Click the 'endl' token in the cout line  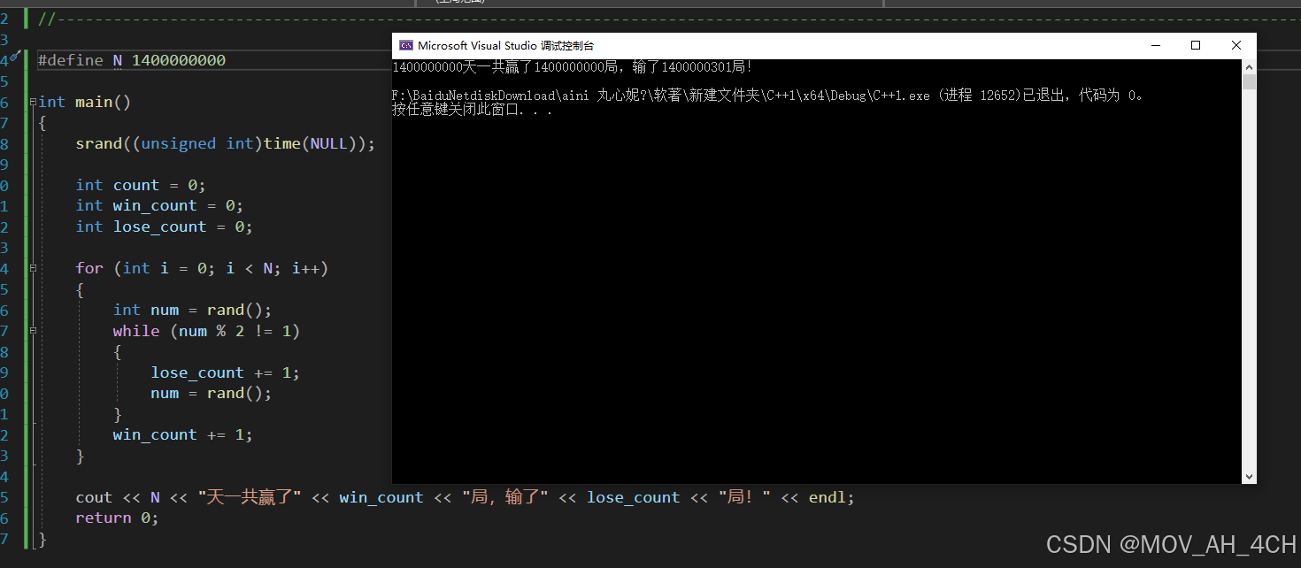click(x=828, y=497)
